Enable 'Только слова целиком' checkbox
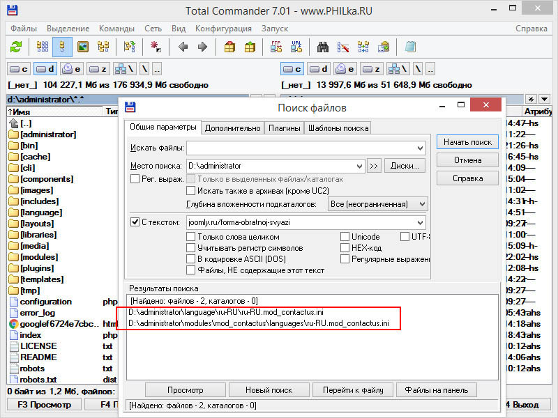This screenshot has width=558, height=418. coord(190,236)
